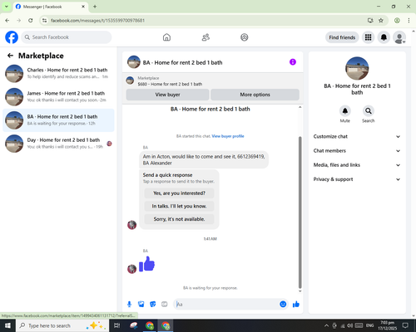Open the emoji picker smiley icon
The width and height of the screenshot is (416, 332).
[x=283, y=305]
